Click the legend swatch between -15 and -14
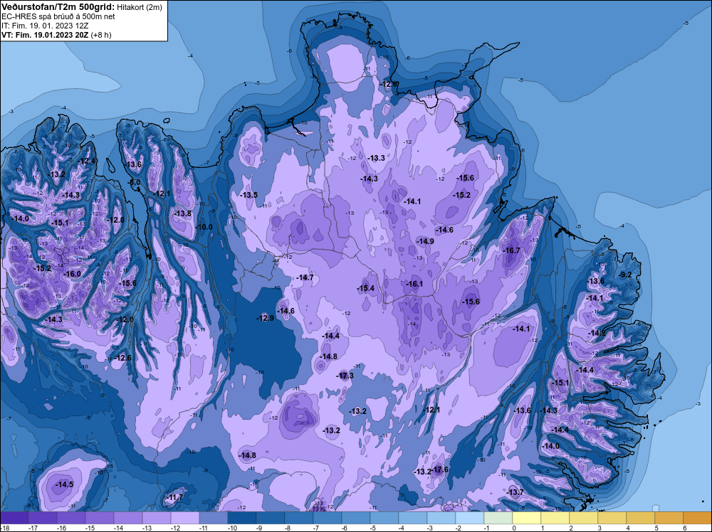 click(x=100, y=518)
